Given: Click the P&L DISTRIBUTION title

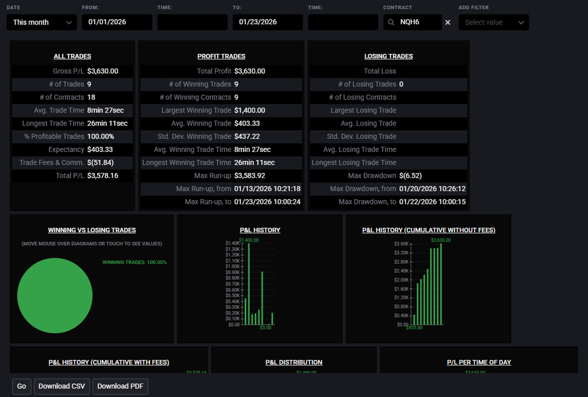Looking at the screenshot, I should [294, 362].
